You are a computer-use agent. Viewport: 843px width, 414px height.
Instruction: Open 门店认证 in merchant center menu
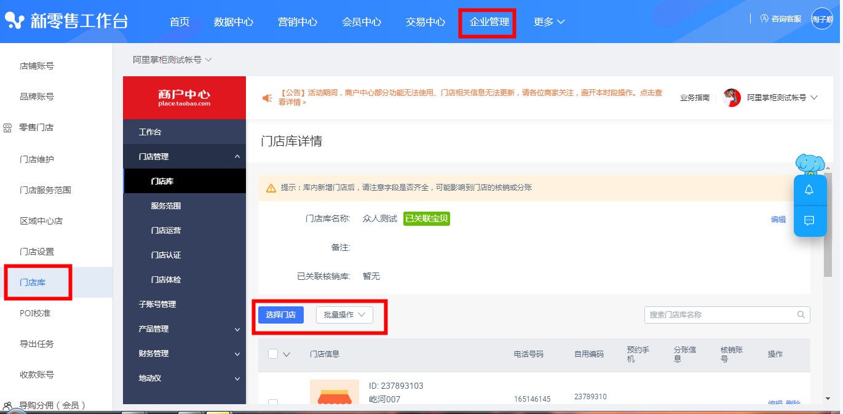click(x=184, y=255)
